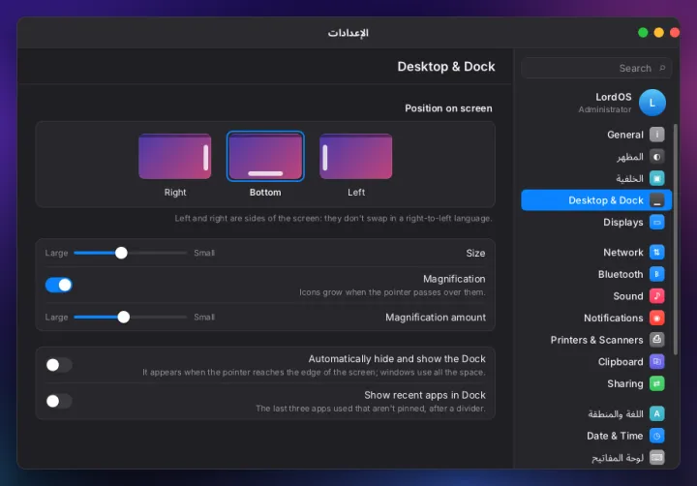
Task: Go to Network settings
Action: 596,252
